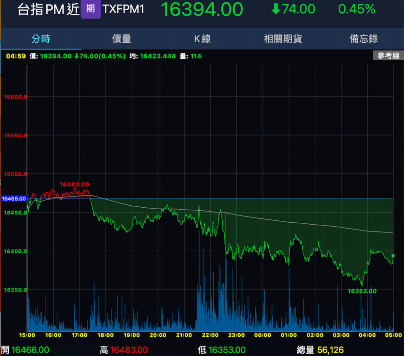
Task: Click the 20:00 time axis label
Action: 158,335
